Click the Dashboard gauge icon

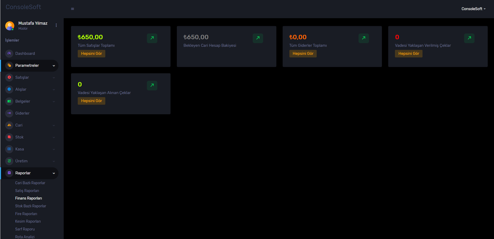[x=9, y=54]
